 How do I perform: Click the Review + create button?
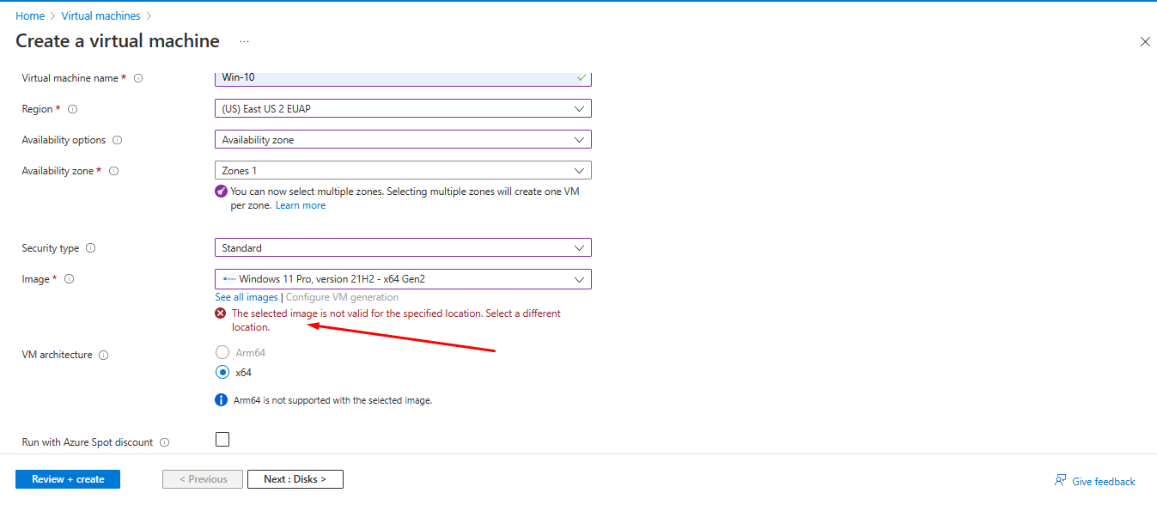67,478
